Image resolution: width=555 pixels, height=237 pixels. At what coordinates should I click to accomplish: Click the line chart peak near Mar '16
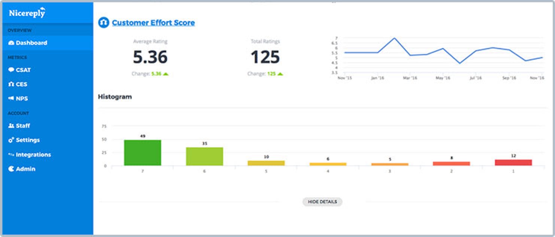pyautogui.click(x=394, y=38)
